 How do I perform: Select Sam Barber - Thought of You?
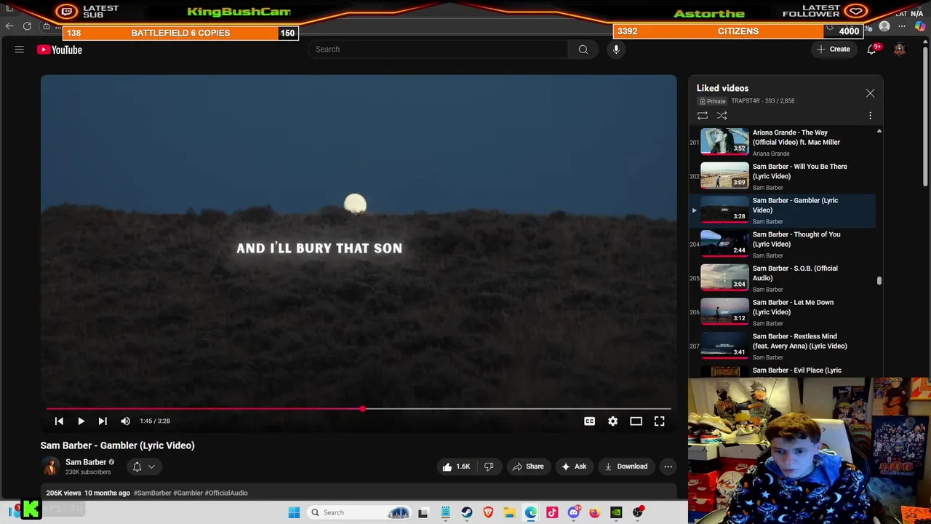point(783,244)
